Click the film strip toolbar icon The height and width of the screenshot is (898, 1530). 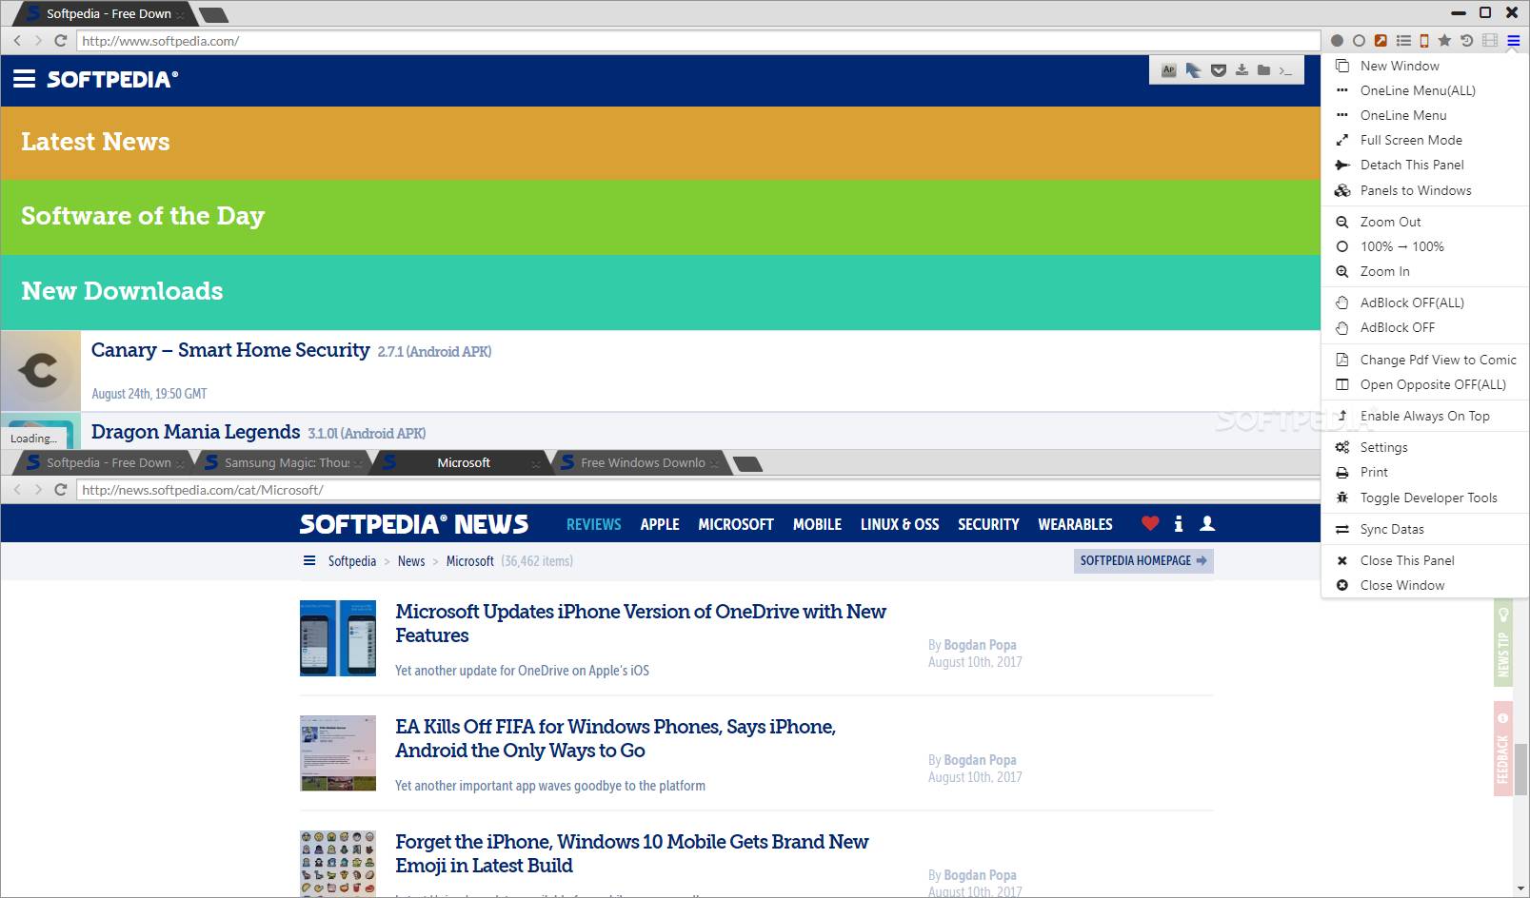point(1490,41)
